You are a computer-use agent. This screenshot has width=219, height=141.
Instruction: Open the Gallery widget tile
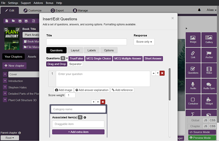point(209,39)
